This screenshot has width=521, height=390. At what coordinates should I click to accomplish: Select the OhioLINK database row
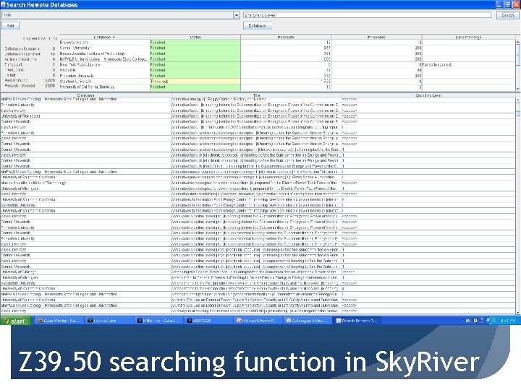[x=287, y=70]
